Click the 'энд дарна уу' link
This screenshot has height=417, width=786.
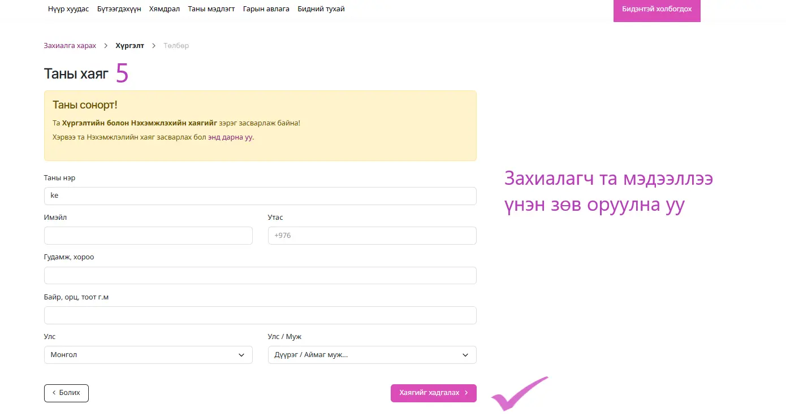pos(230,137)
